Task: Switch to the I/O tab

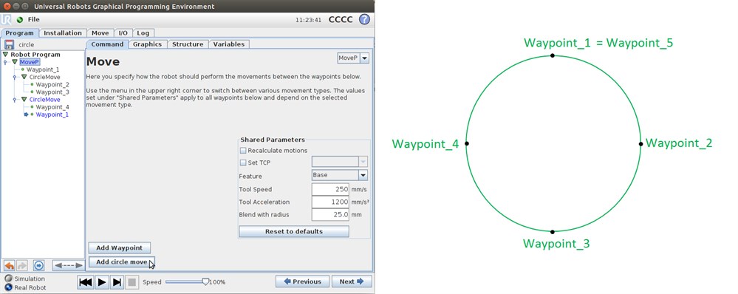Action: point(123,33)
